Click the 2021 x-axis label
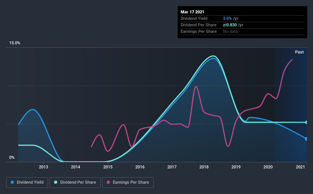 [x=300, y=167]
